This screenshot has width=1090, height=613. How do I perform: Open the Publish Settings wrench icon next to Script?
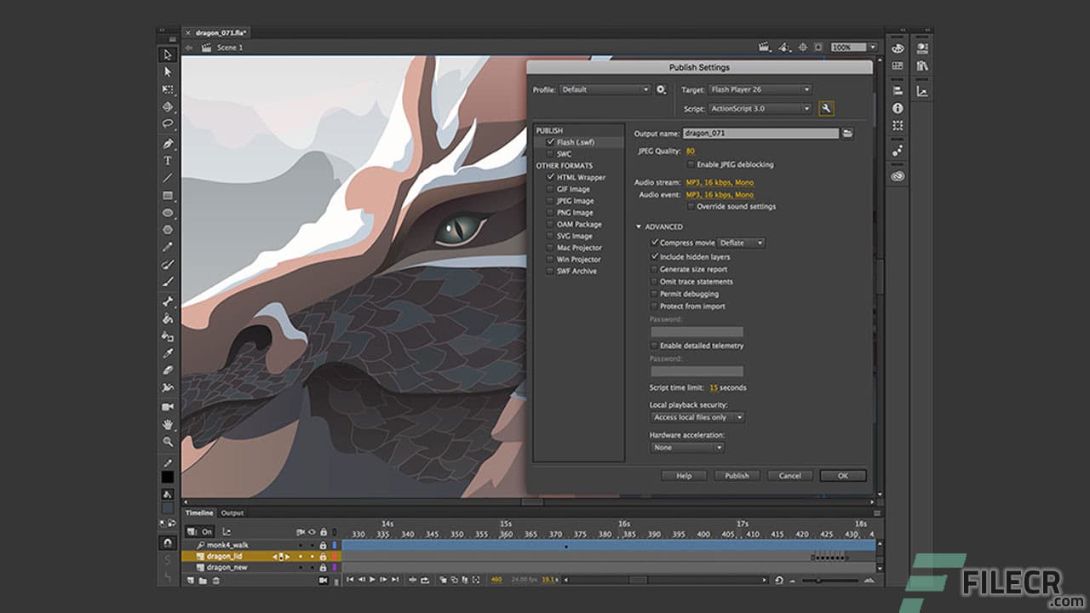826,108
